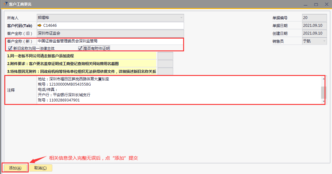Select the 客户全称（旧）field
Image resolution: width=332 pixels, height=174 pixels.
110,33
